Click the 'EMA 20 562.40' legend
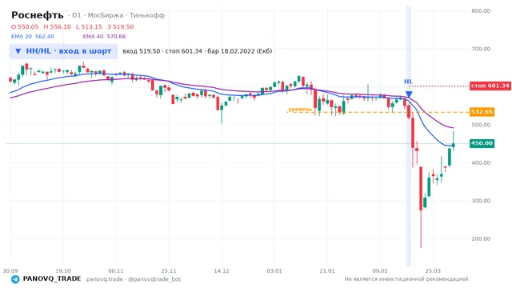 pyautogui.click(x=33, y=37)
